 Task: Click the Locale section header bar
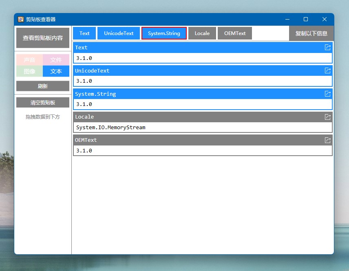(203, 117)
